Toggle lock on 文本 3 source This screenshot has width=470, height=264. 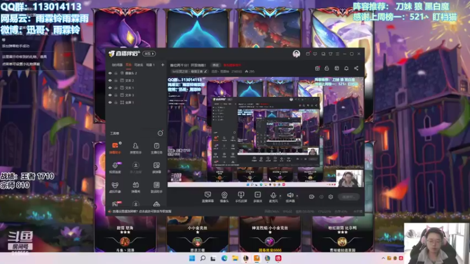116,95
